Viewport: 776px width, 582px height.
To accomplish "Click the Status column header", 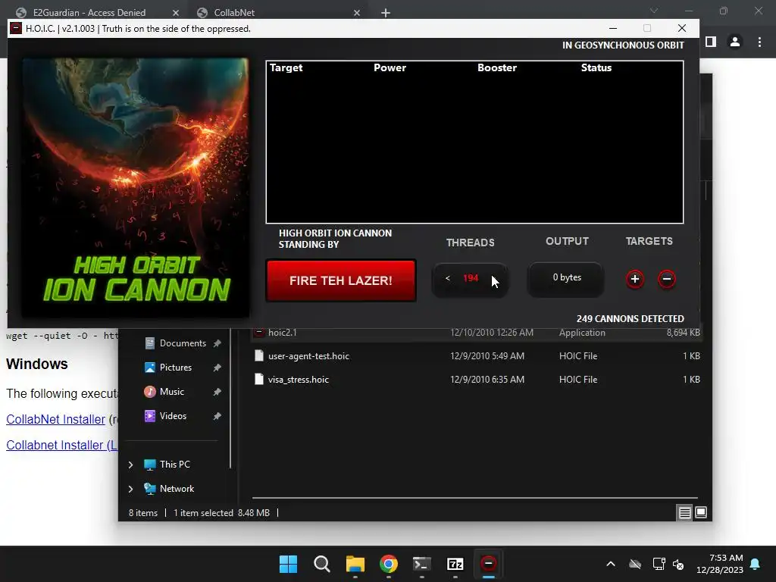I will [596, 67].
